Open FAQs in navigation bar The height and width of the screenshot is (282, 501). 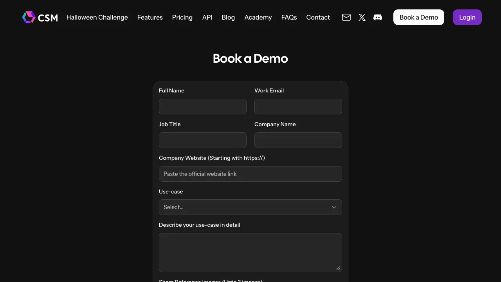coord(289,17)
